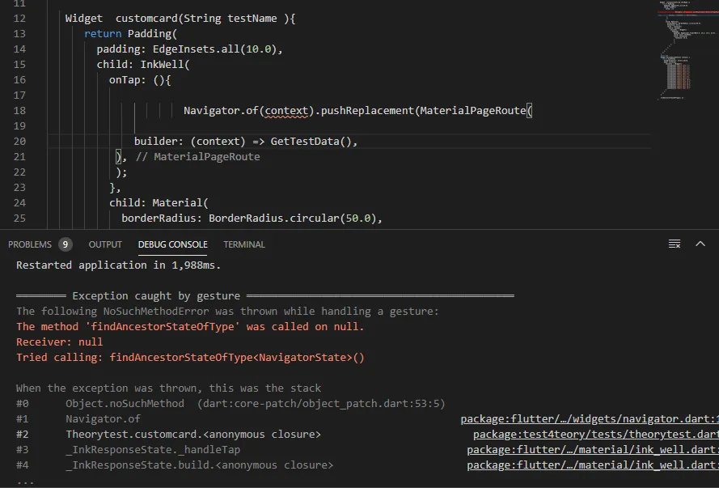
Task: Click line number 20 in the gutter
Action: (x=19, y=142)
